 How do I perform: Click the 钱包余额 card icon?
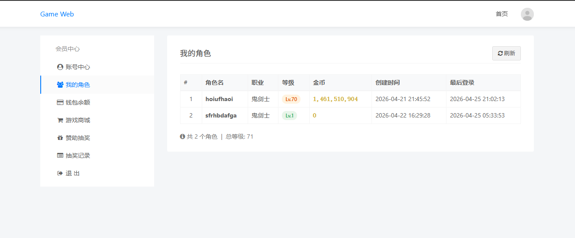(x=60, y=102)
